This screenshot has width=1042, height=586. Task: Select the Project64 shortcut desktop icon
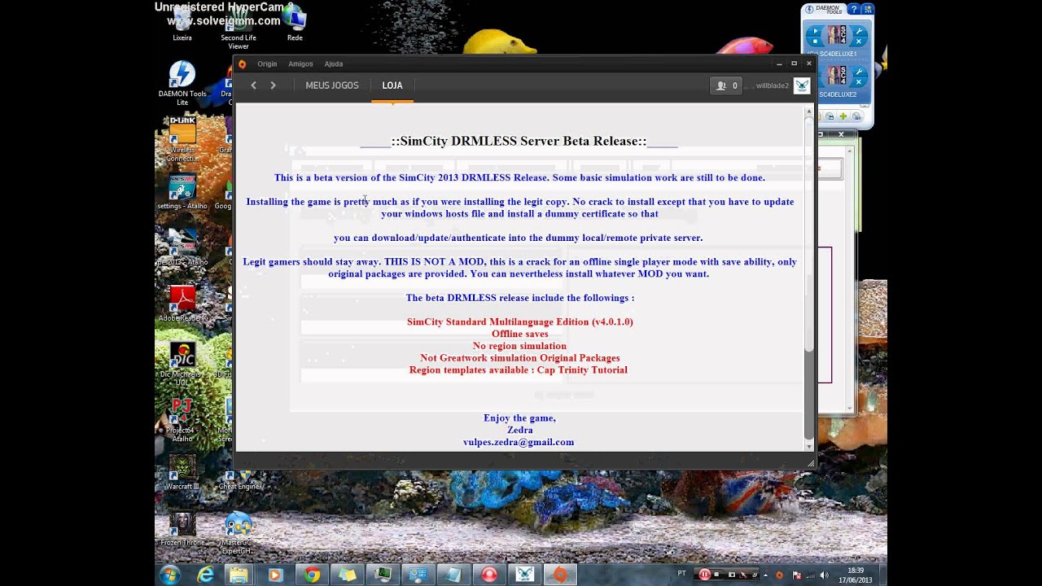(182, 418)
